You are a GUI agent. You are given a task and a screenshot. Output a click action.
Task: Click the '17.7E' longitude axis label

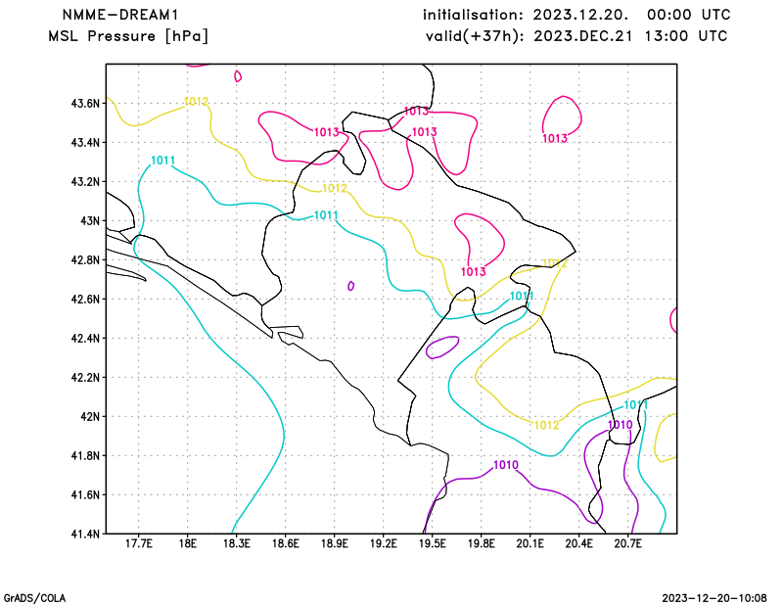coord(139,543)
